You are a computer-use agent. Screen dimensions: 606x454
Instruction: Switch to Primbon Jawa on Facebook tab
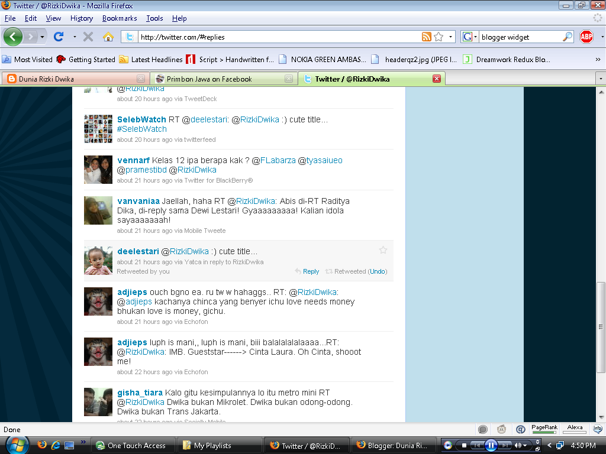coord(223,79)
